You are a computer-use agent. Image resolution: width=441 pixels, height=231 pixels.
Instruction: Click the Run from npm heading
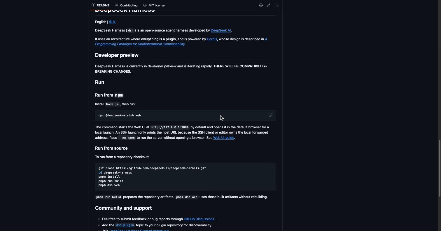pos(109,95)
